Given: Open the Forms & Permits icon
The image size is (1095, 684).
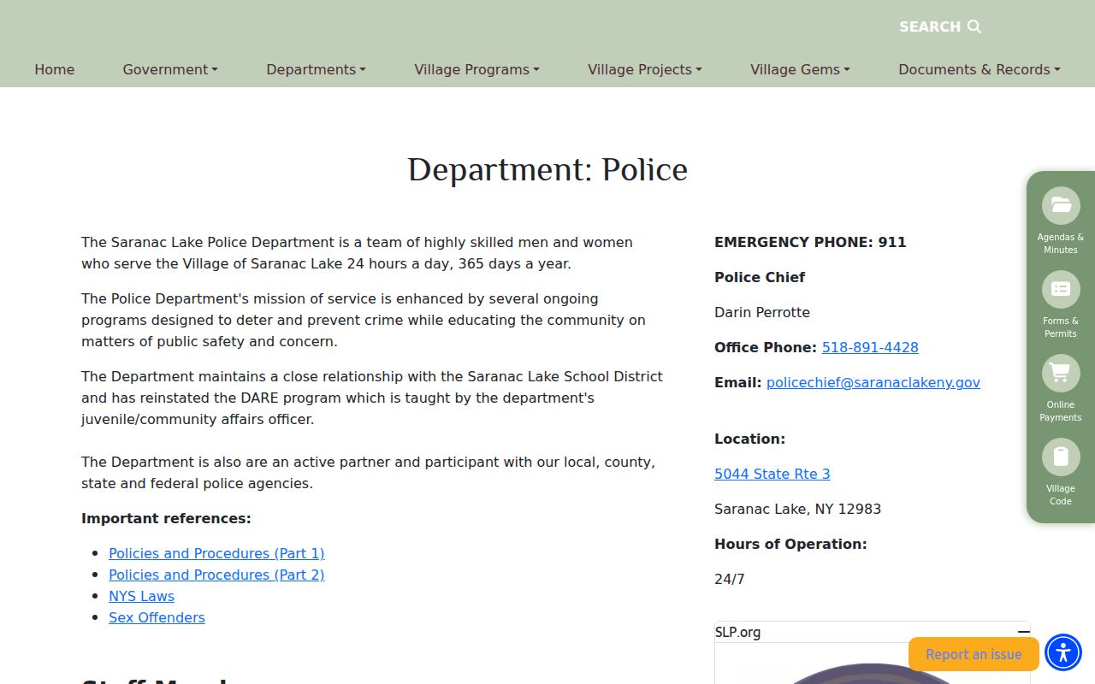Looking at the screenshot, I should pyautogui.click(x=1061, y=289).
